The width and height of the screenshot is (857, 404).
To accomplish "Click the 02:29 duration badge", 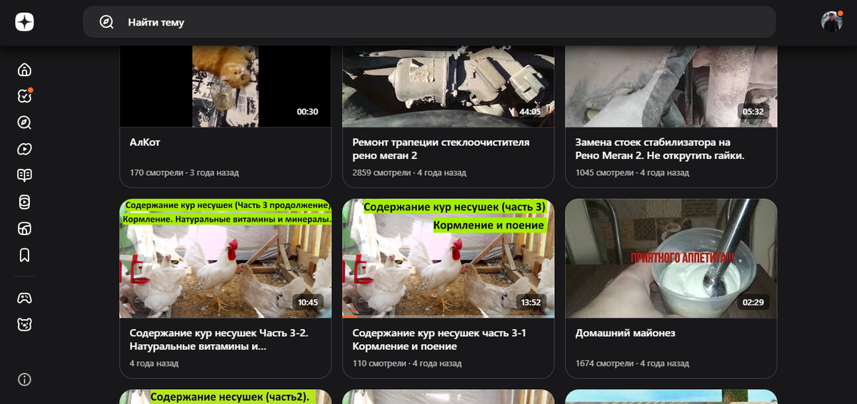I will pos(753,302).
